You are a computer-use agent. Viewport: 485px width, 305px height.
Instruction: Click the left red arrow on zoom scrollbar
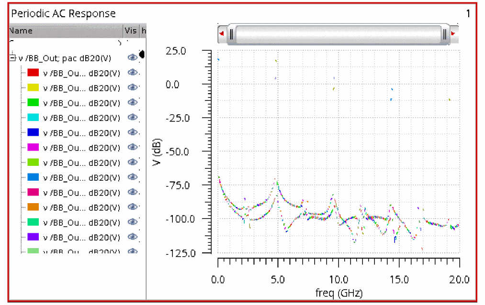[x=222, y=34]
